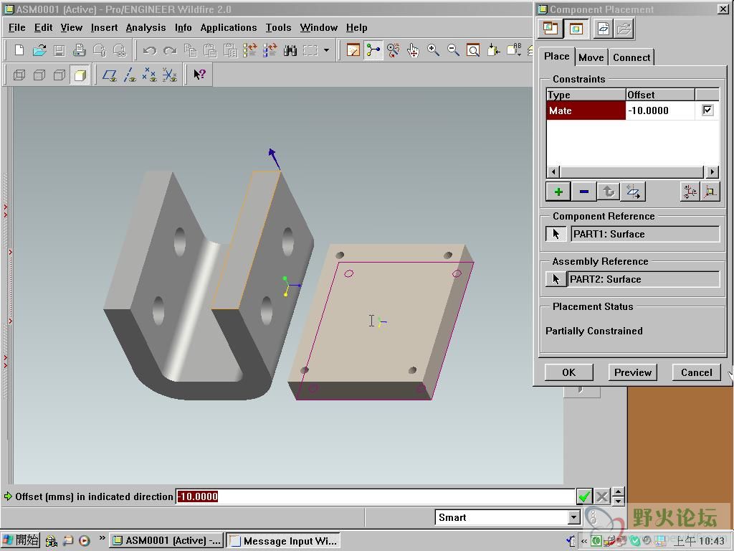
Task: Open the Applications menu
Action: (x=229, y=28)
